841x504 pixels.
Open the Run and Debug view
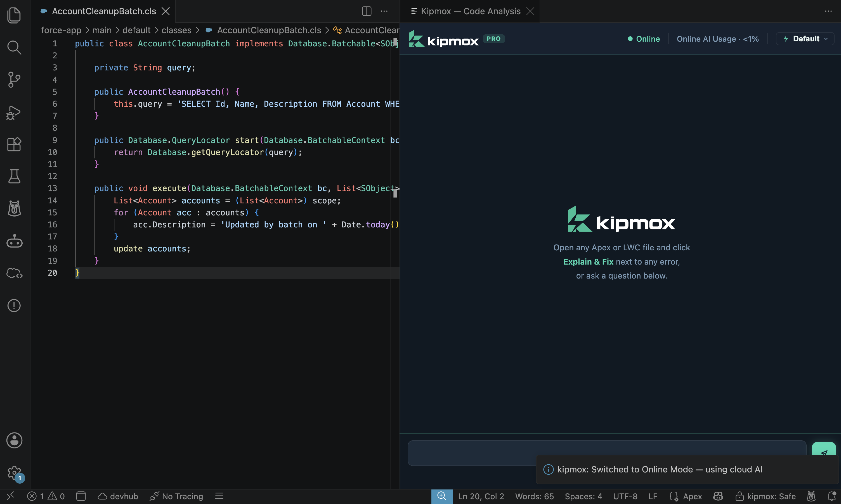pos(14,112)
